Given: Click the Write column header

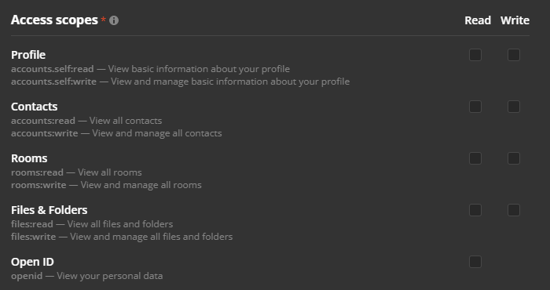Looking at the screenshot, I should [515, 20].
